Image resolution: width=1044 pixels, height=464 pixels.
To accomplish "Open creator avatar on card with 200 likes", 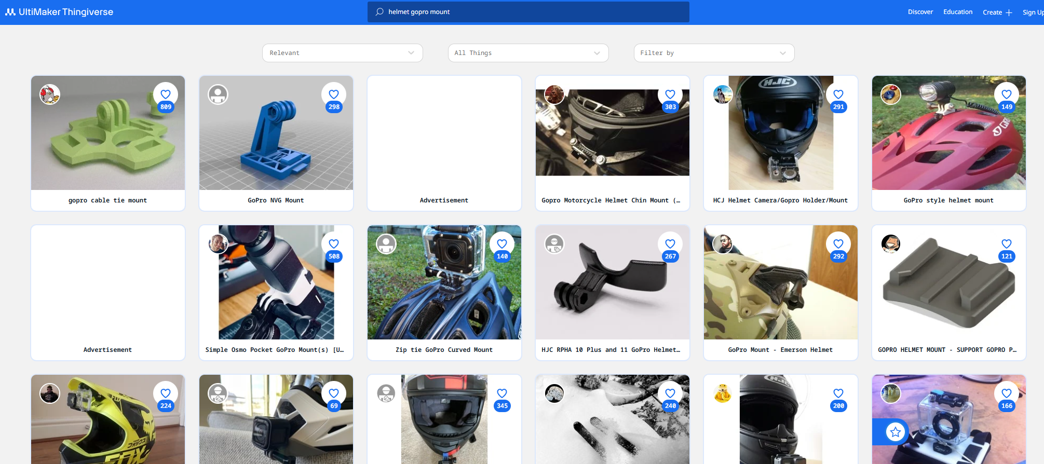I will [723, 393].
